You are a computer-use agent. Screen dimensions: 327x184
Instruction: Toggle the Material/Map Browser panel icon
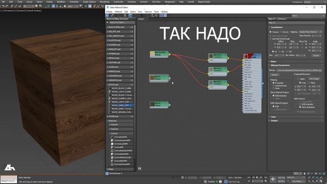coord(161,15)
